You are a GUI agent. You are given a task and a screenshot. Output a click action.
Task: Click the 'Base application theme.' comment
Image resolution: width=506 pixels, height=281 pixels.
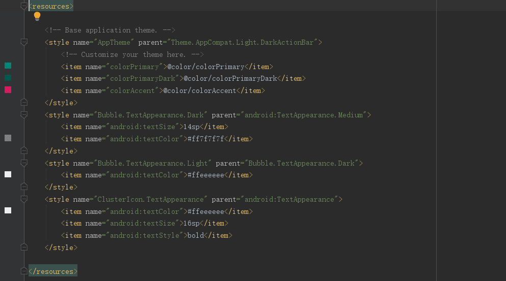(110, 30)
